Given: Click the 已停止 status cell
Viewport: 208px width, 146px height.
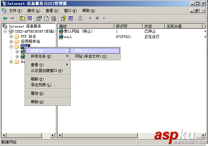Looking at the screenshot, I should (150, 31).
